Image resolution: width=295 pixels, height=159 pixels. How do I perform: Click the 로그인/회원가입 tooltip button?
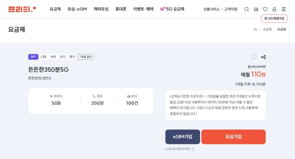click(x=274, y=18)
